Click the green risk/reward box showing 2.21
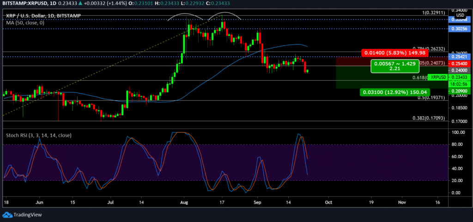473x222 pixels. click(x=395, y=66)
